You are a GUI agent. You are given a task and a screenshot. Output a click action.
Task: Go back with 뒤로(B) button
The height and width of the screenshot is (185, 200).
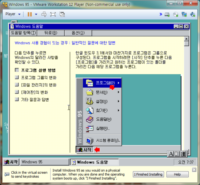click(x=51, y=33)
